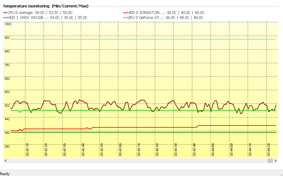
Task: Click the 20:44:00 time marker
Action: (213, 149)
